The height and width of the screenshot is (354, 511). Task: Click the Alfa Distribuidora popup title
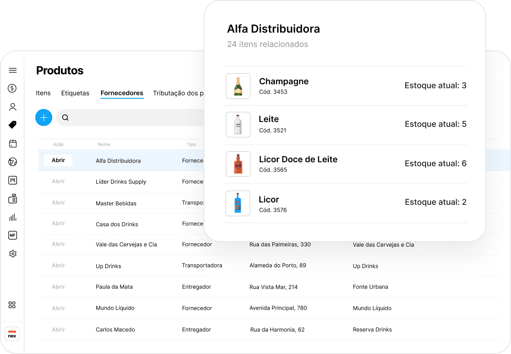click(274, 28)
